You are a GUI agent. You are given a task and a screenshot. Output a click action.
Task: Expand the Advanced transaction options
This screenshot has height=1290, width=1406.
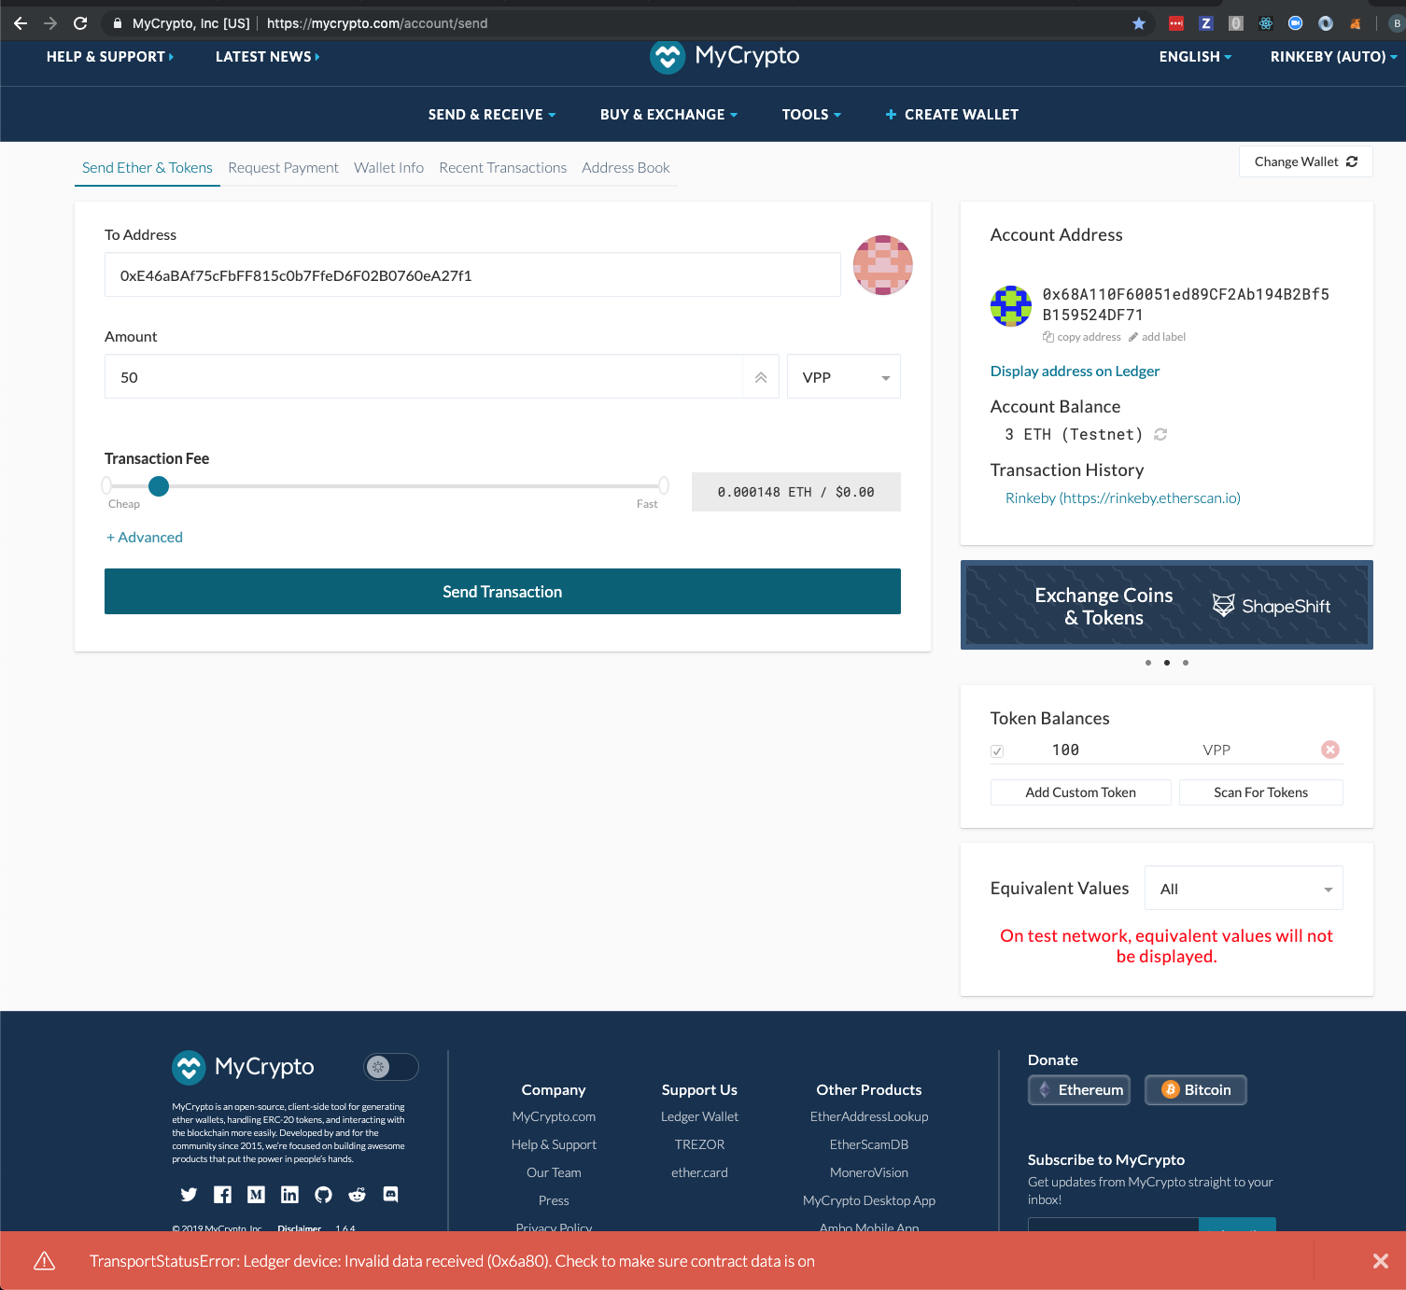[x=144, y=537]
